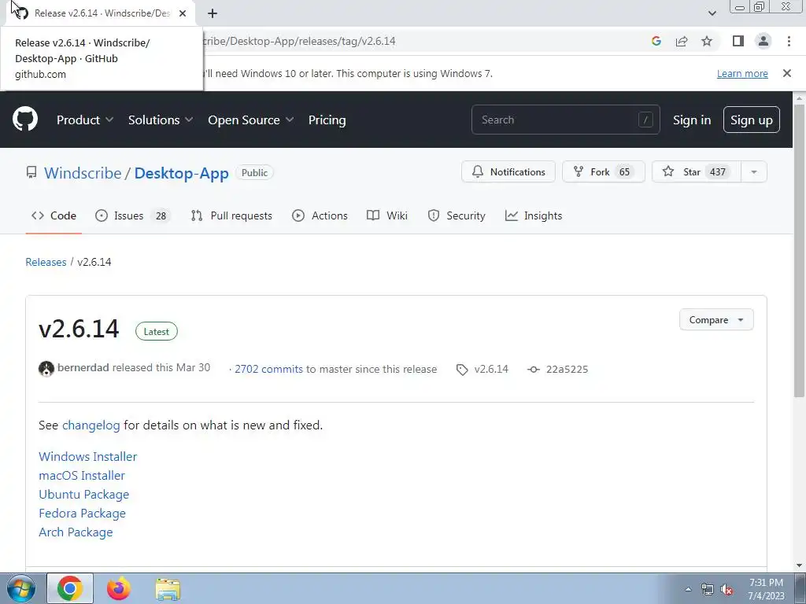Click the GitHub octocat logo

point(24,120)
